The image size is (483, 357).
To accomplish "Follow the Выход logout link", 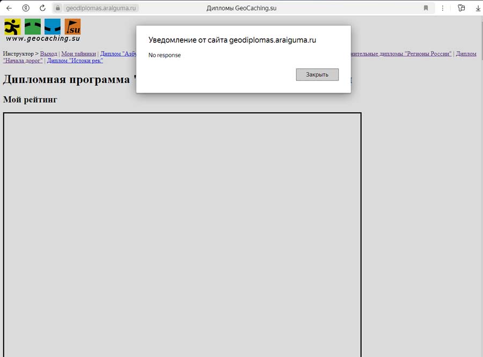I will click(48, 54).
